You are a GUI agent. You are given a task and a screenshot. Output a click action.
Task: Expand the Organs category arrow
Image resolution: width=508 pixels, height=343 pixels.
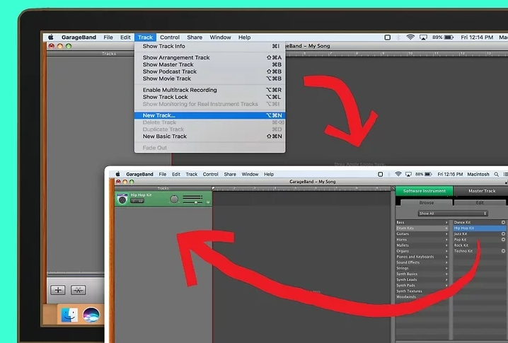coord(446,250)
